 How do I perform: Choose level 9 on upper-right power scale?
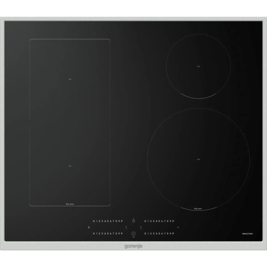tap(170, 221)
